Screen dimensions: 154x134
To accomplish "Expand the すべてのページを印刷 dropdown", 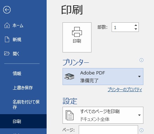I will (103, 115).
